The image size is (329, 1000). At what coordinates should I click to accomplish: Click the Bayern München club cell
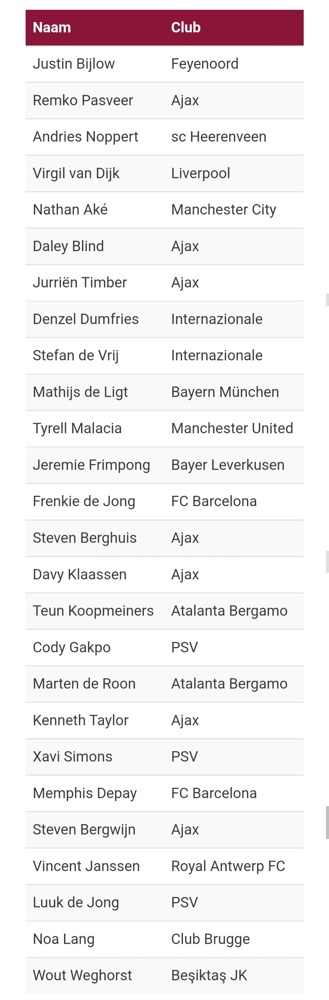[x=225, y=393]
